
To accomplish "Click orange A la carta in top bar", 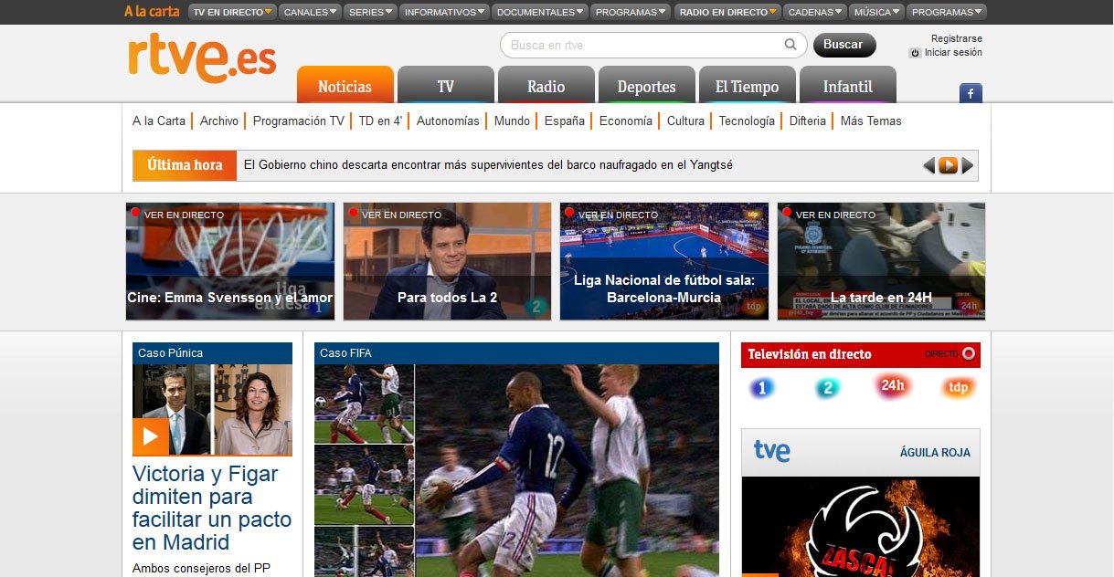I will point(152,12).
